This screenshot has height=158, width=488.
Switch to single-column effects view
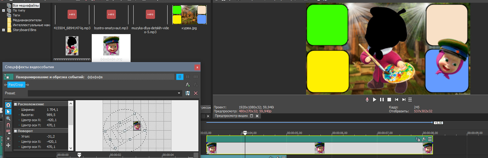click(x=180, y=77)
